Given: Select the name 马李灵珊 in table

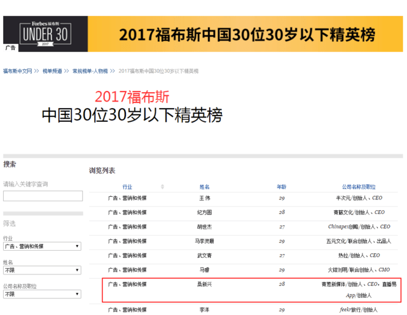Looking at the screenshot, I should pyautogui.click(x=205, y=241).
